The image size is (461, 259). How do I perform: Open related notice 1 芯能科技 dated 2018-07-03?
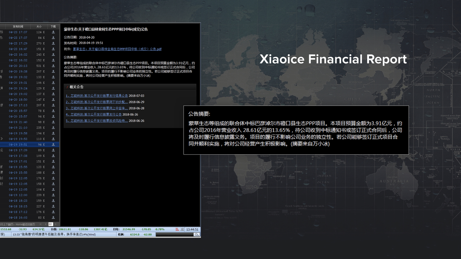(97, 96)
